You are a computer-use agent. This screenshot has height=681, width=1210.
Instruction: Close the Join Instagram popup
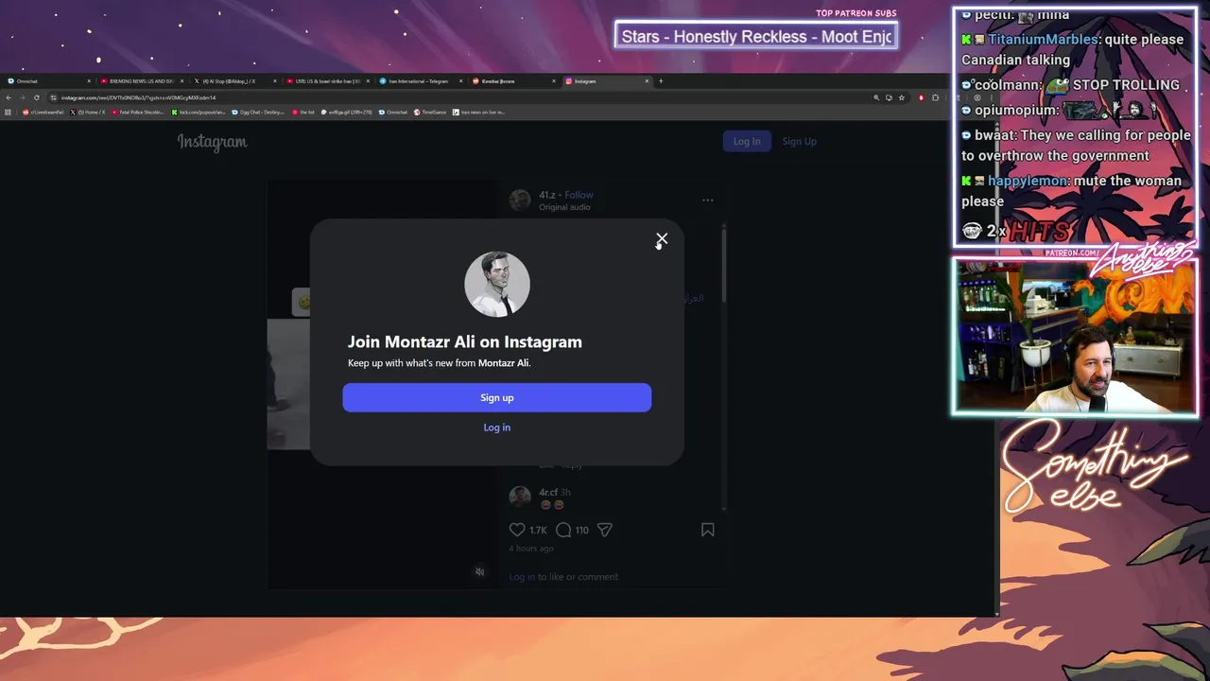point(662,239)
